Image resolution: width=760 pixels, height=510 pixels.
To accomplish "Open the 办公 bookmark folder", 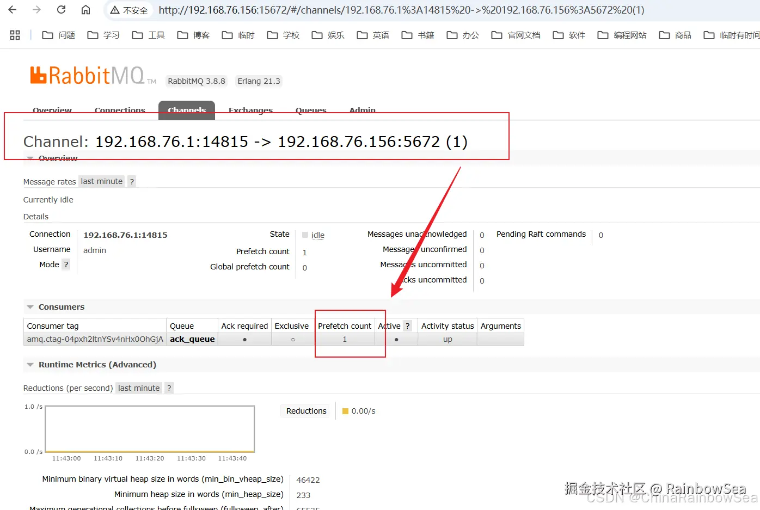I will [463, 35].
